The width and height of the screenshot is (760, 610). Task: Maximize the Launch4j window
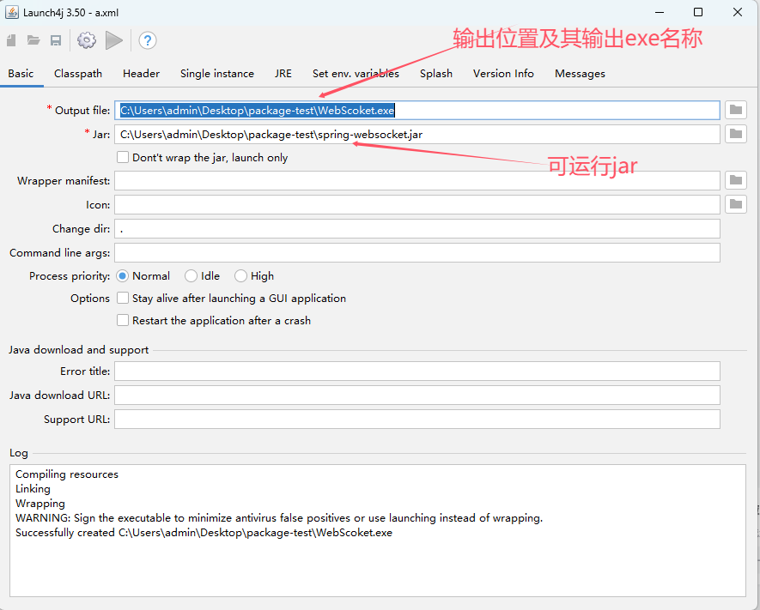[x=698, y=12]
